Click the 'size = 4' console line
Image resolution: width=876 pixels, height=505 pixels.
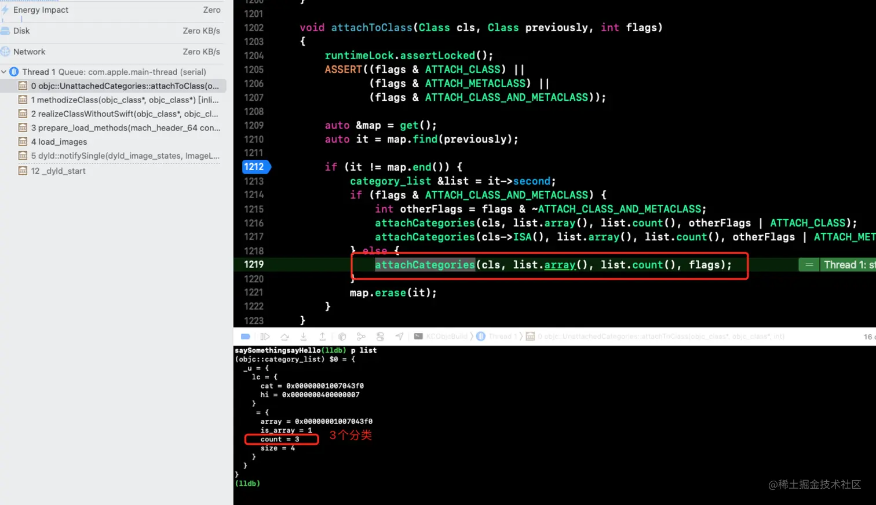click(x=278, y=448)
